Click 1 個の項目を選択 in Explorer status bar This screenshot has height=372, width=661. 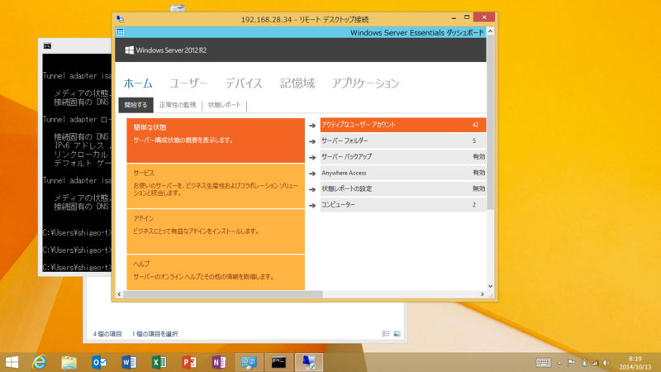coord(155,334)
